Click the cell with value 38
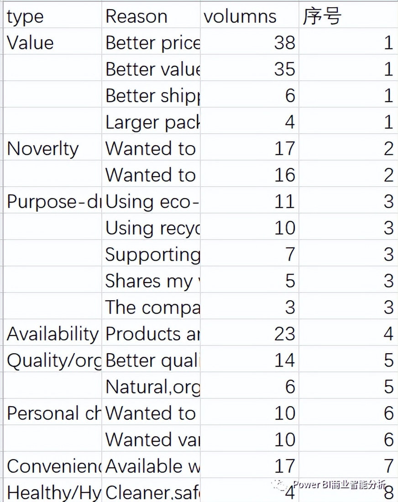Image resolution: width=398 pixels, height=502 pixels. click(x=250, y=41)
